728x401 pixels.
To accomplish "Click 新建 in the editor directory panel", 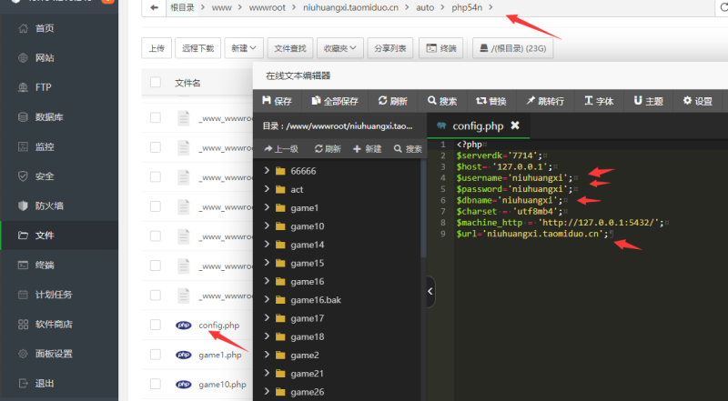I will 368,149.
